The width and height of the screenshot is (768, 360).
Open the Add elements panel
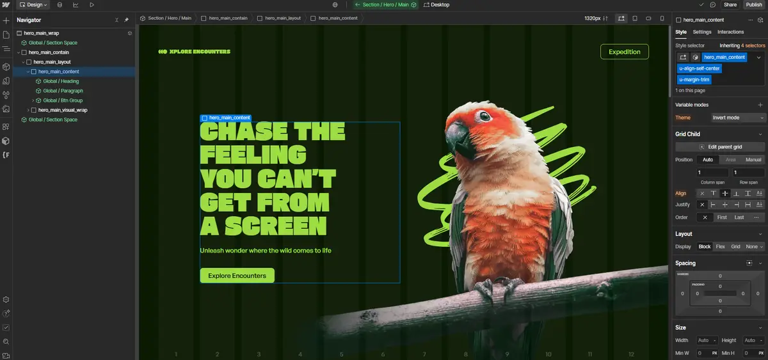click(x=6, y=20)
